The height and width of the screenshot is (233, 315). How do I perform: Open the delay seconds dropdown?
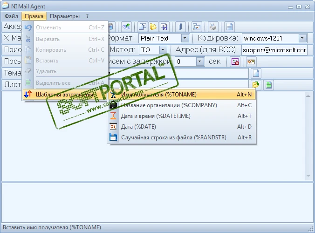coord(200,62)
